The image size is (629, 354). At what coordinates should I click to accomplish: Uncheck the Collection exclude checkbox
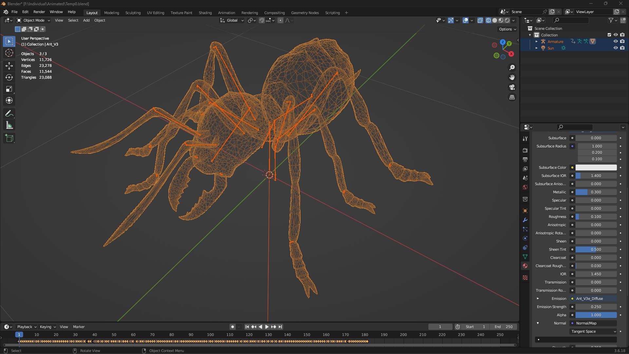pos(609,35)
